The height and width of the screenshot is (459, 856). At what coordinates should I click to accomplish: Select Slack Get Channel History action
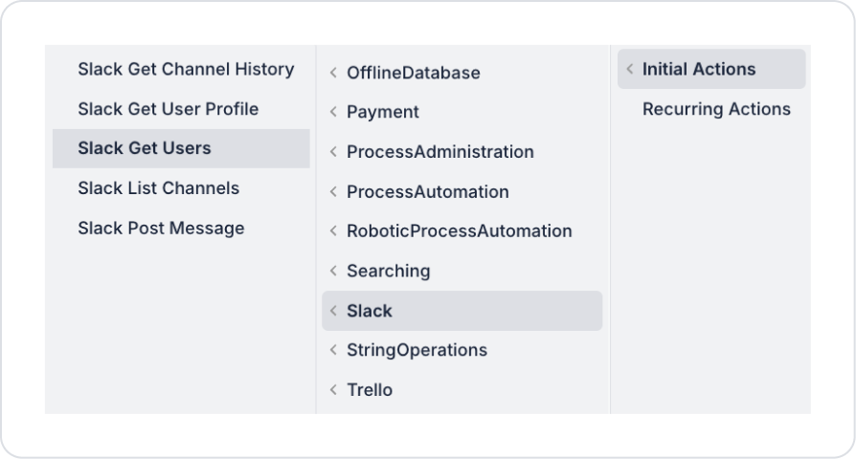click(186, 69)
